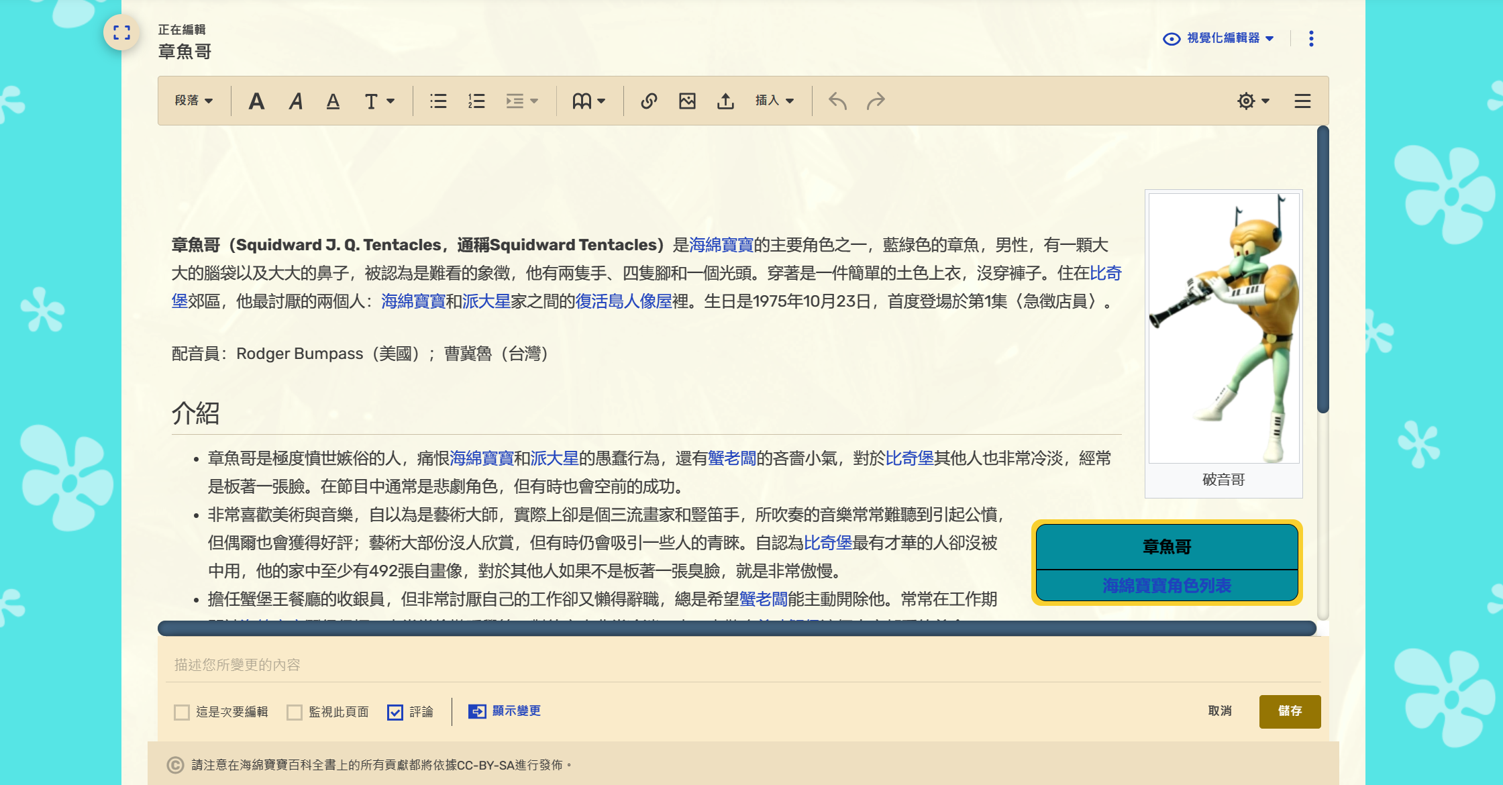Apply italic text formatting
Screen dimensions: 1503x785
coord(295,101)
